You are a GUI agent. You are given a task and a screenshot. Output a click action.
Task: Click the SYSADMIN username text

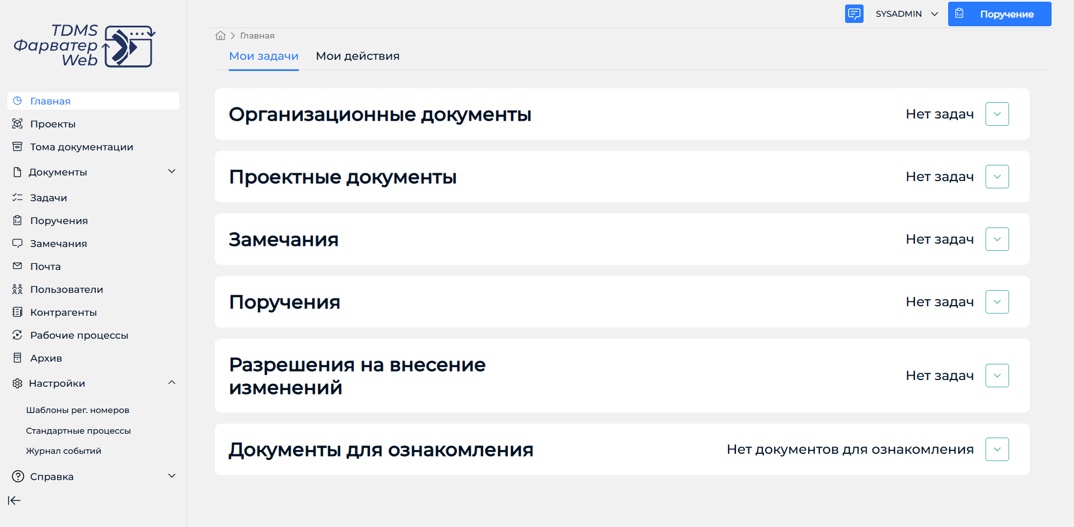[899, 14]
